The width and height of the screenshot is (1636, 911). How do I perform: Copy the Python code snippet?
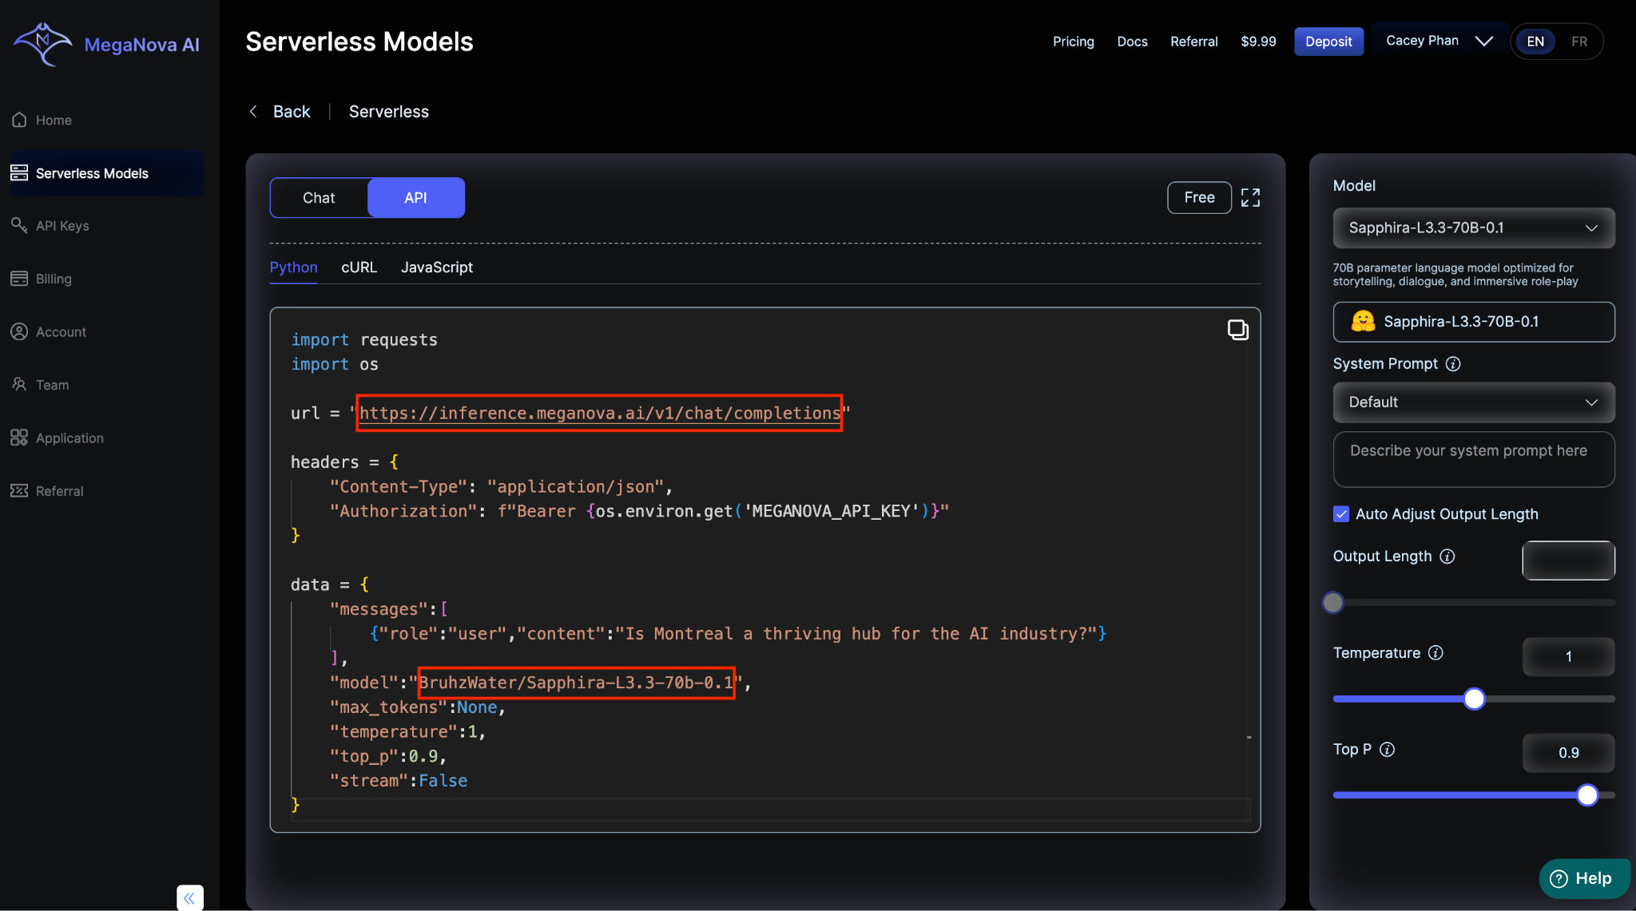point(1237,330)
